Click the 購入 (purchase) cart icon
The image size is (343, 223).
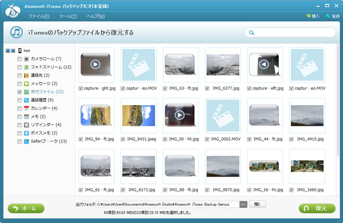click(x=308, y=16)
